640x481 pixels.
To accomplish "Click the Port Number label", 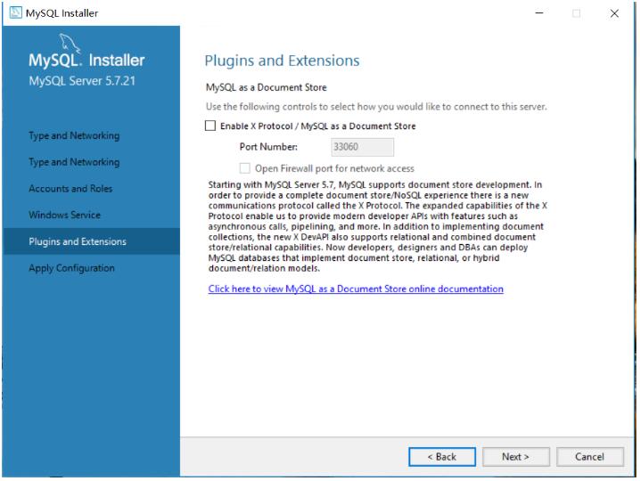I will [x=268, y=146].
